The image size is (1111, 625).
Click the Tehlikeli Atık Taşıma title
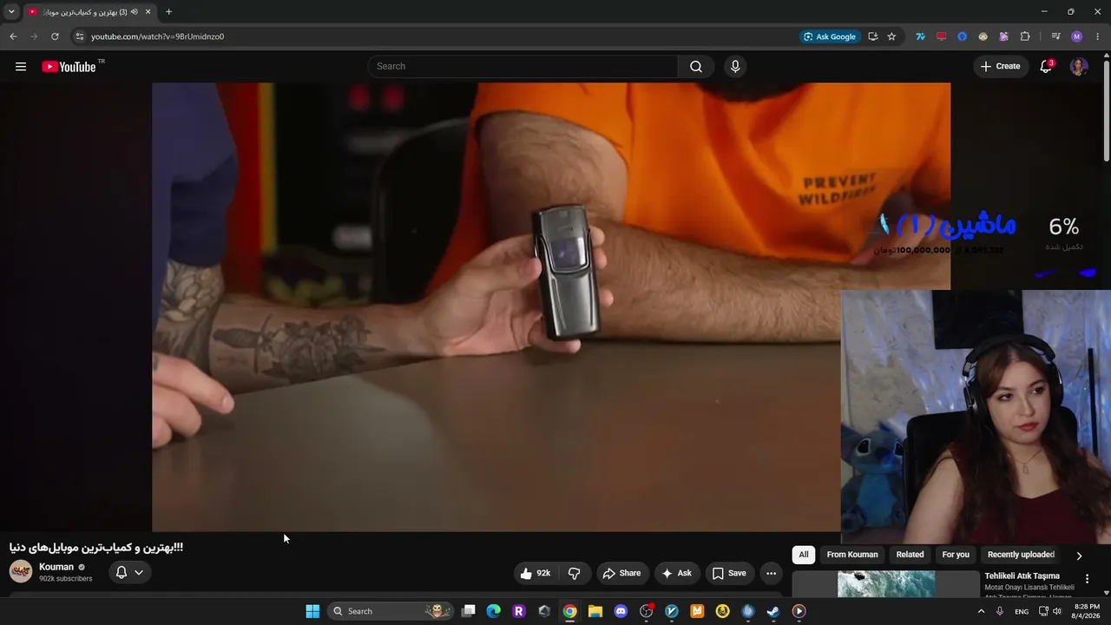coord(1022,576)
